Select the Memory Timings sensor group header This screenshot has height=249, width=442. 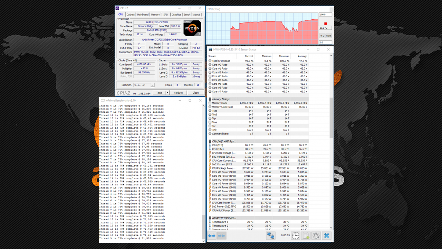tap(221, 99)
